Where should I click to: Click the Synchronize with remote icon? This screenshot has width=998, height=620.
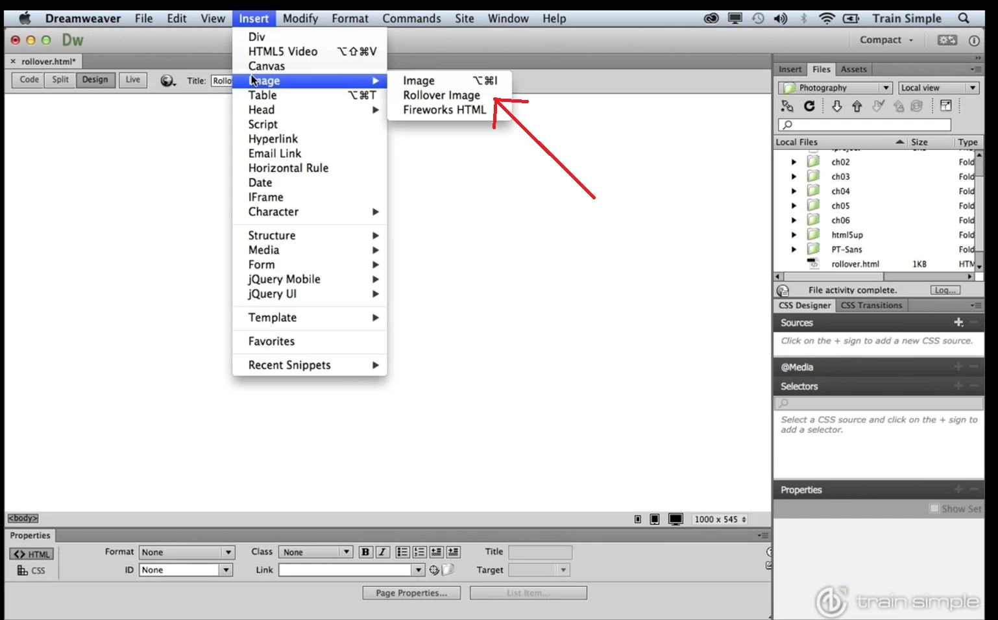916,106
